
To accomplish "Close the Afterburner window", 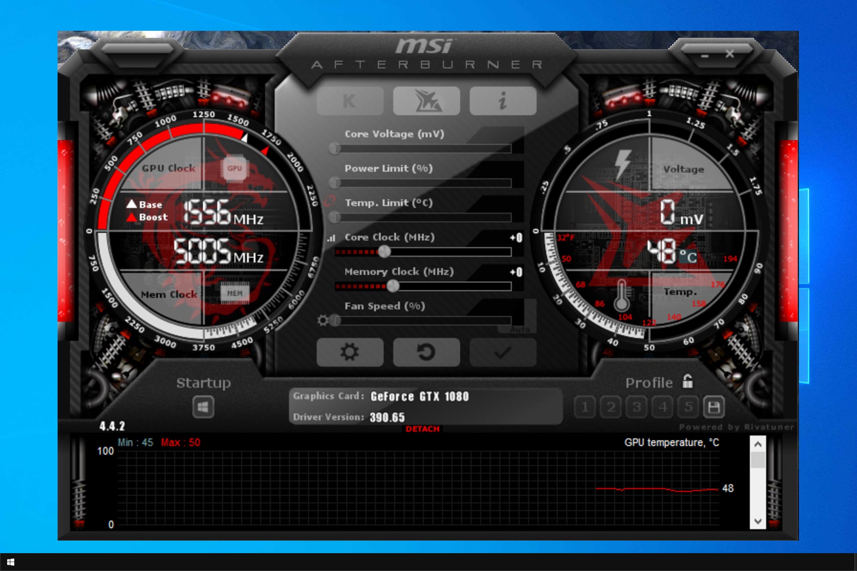I will click(x=730, y=54).
